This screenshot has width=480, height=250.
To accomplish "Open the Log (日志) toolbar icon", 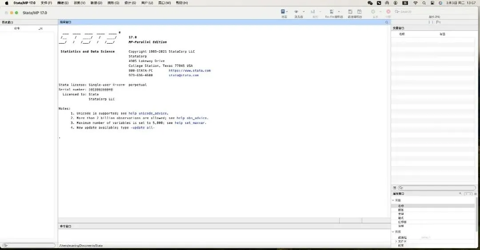I will pyautogui.click(x=283, y=12).
